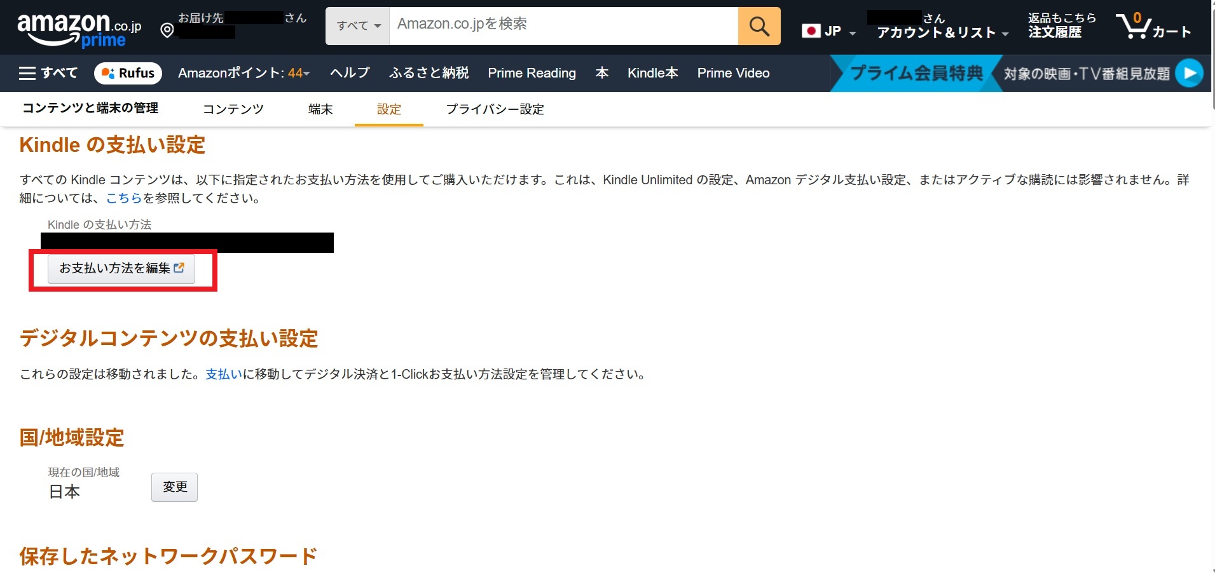Follow the こちら details link
This screenshot has height=575, width=1215.
(x=123, y=198)
